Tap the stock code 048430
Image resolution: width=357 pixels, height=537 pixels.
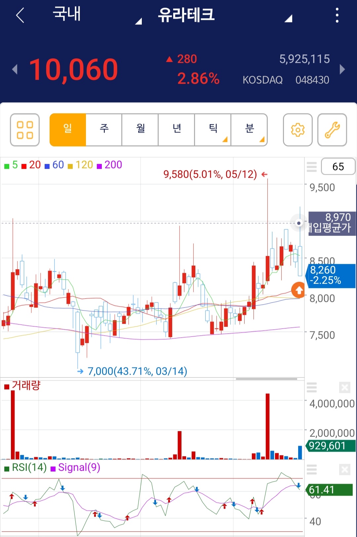pos(312,80)
